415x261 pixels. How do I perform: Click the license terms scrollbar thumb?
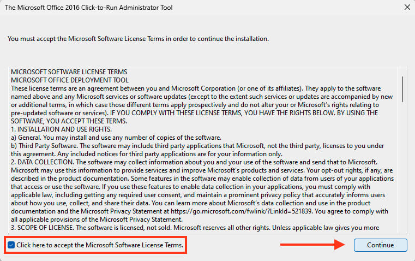pos(402,89)
